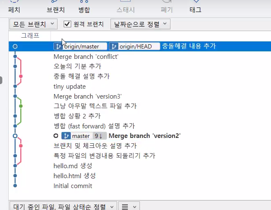Open the 브랜치 (Branch) toolbar button
This screenshot has height=210, width=271.
[55, 7]
